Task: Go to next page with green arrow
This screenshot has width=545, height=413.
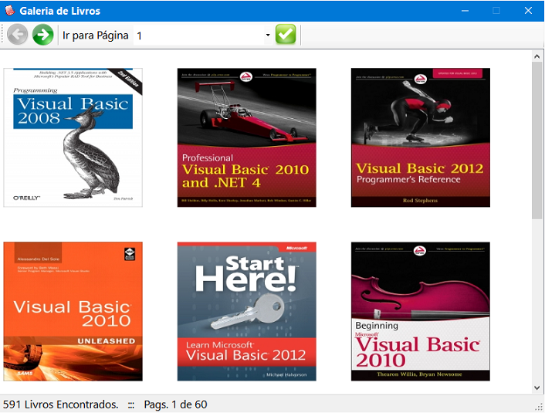Action: [42, 35]
